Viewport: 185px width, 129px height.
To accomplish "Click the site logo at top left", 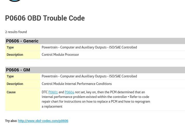I will [15, 1].
